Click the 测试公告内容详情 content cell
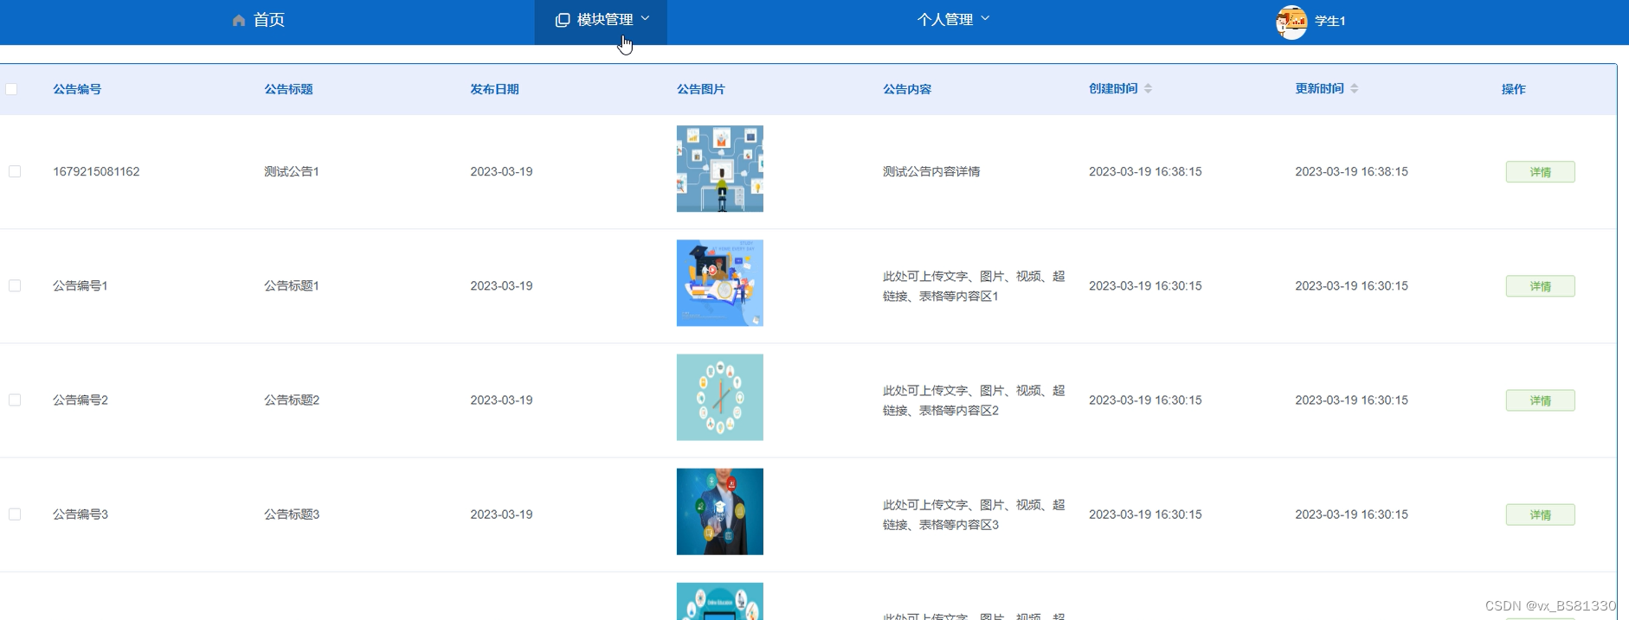This screenshot has width=1629, height=620. [931, 171]
